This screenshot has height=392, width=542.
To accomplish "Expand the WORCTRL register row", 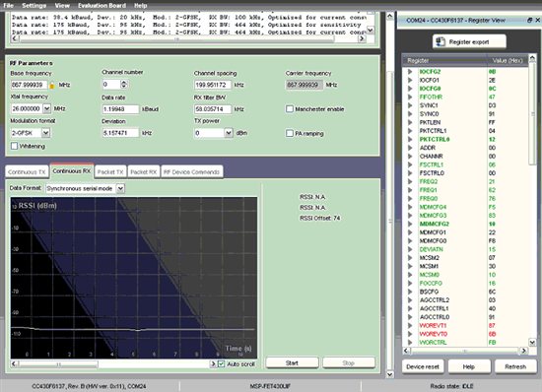I will [410, 343].
